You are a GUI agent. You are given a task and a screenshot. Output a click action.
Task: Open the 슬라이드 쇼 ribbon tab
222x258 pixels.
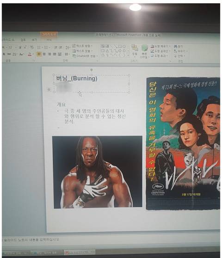pyautogui.click(x=8, y=40)
